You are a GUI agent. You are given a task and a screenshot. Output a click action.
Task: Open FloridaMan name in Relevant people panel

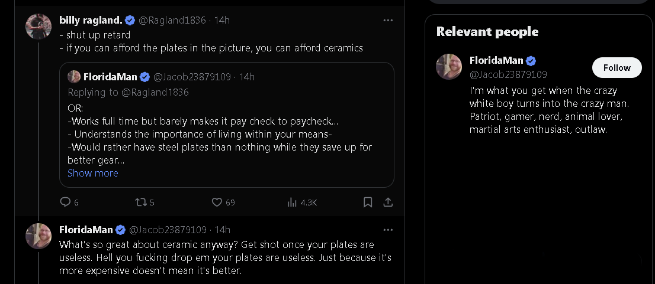(x=496, y=60)
